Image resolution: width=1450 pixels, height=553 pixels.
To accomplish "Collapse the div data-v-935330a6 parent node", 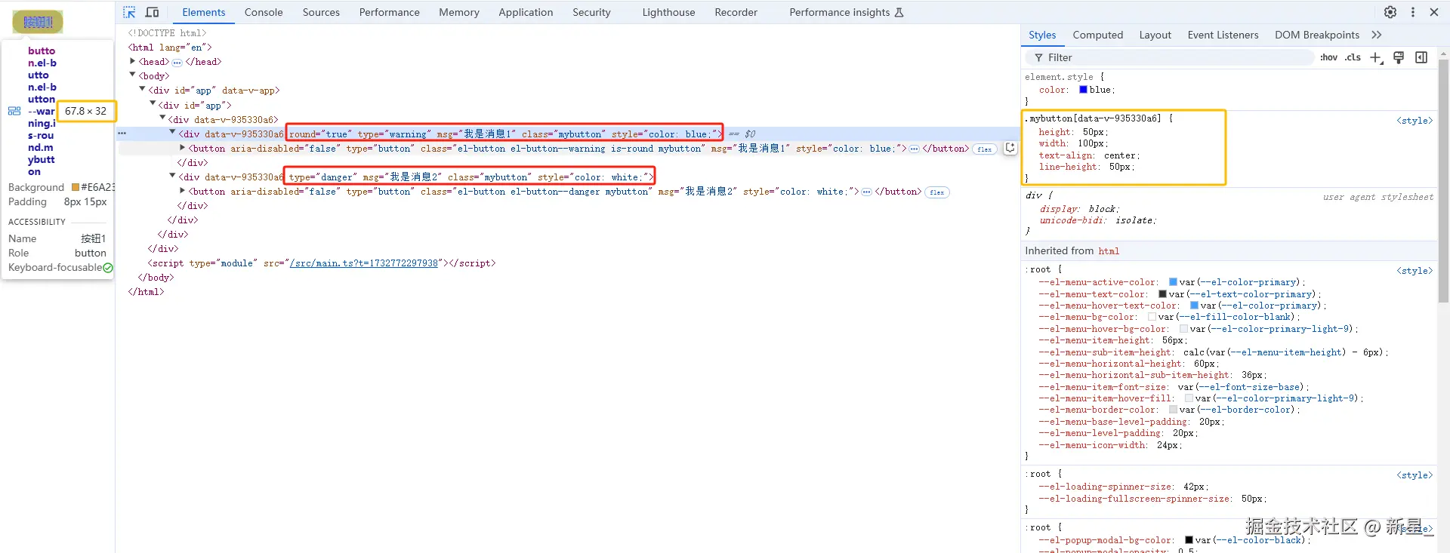I will click(162, 118).
